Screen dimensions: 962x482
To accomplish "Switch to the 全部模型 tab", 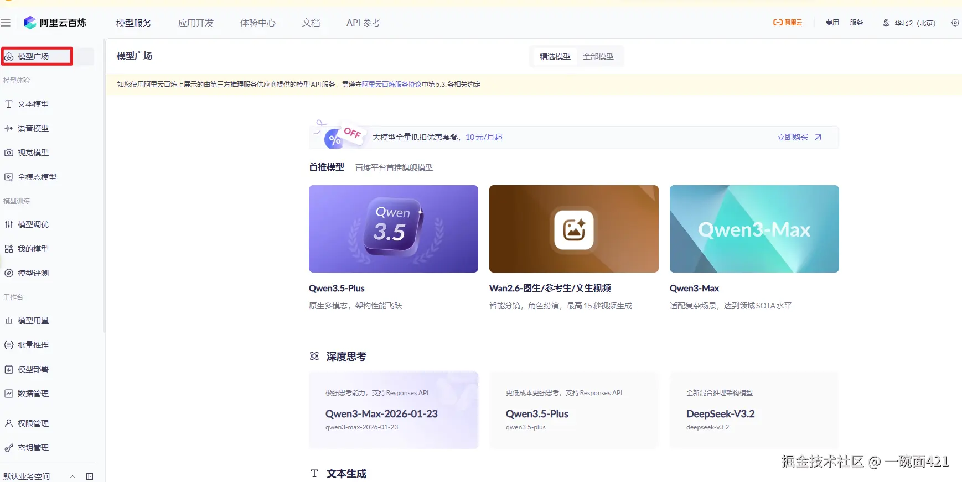I will [598, 56].
